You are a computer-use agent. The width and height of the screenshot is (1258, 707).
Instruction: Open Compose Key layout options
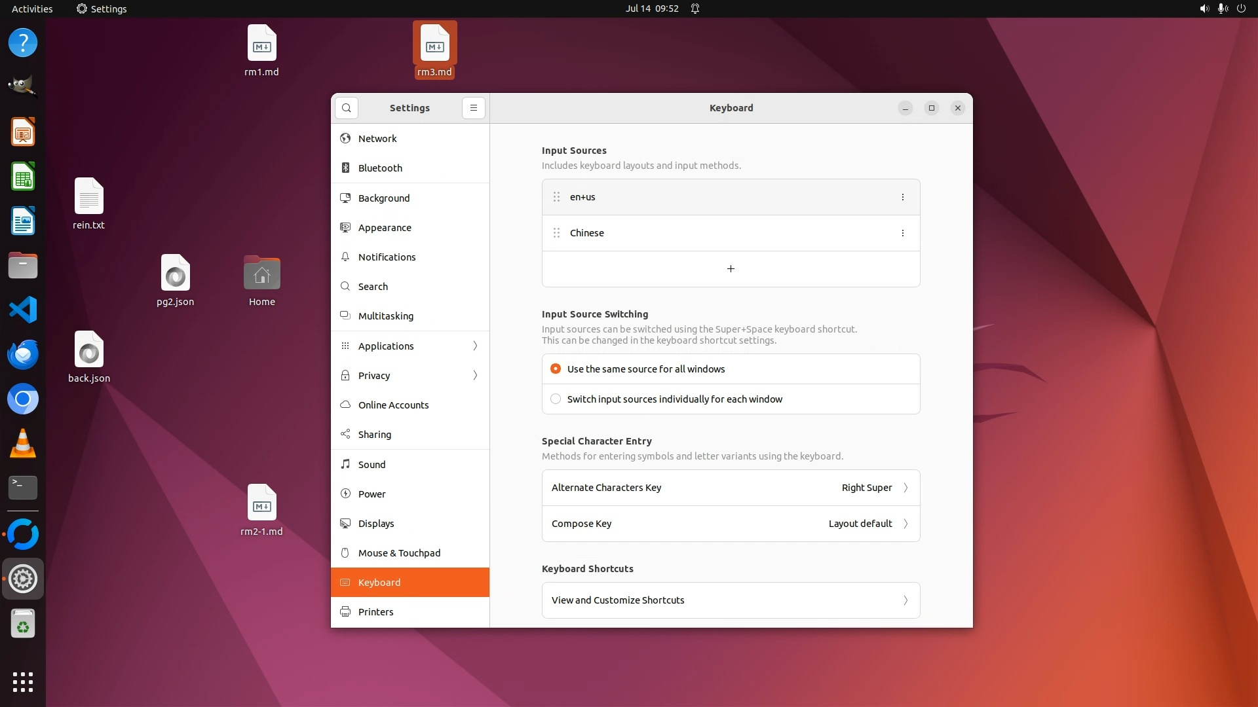point(731,524)
